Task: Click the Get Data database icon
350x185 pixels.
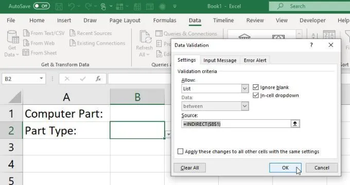Action: [13, 37]
